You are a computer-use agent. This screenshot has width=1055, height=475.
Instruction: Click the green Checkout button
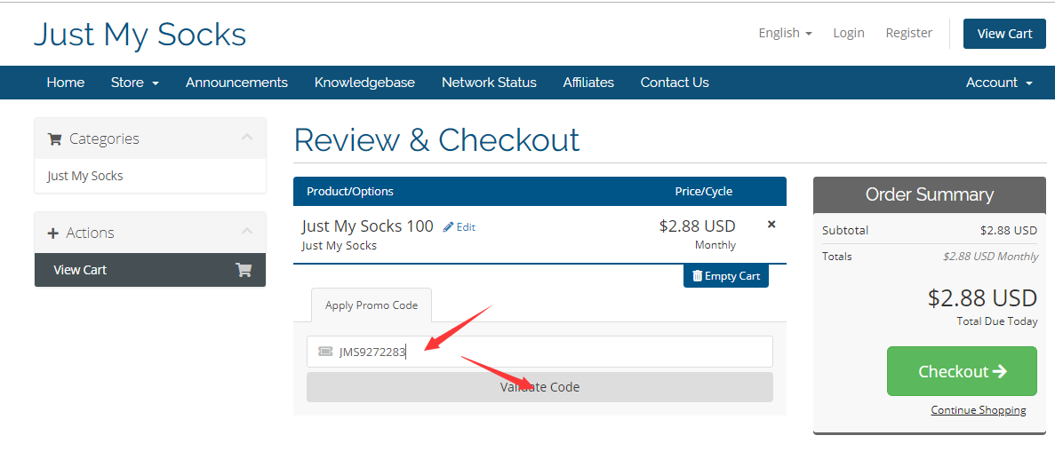pos(962,371)
